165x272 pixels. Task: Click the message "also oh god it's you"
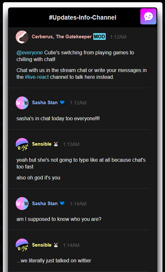[x=38, y=177]
